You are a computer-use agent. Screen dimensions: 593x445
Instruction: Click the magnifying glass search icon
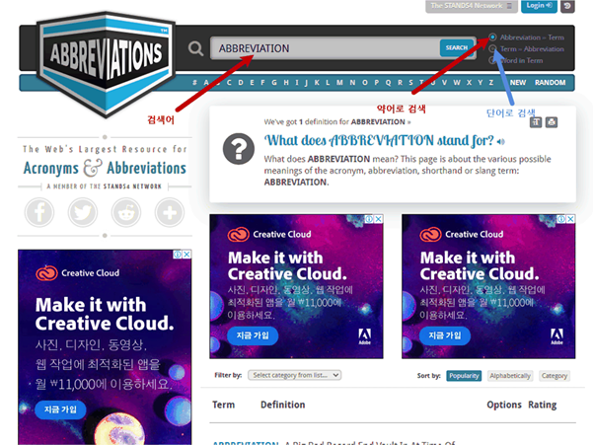pos(195,48)
